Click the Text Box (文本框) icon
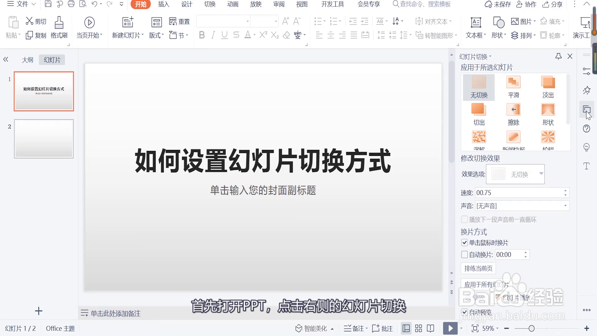Viewport: 597px width, 336px height. point(476,23)
